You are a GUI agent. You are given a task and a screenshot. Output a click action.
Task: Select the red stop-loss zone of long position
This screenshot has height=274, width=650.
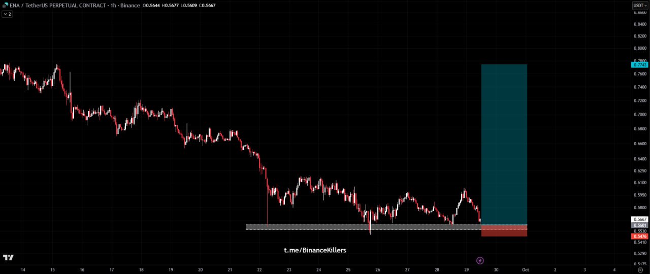[504, 231]
